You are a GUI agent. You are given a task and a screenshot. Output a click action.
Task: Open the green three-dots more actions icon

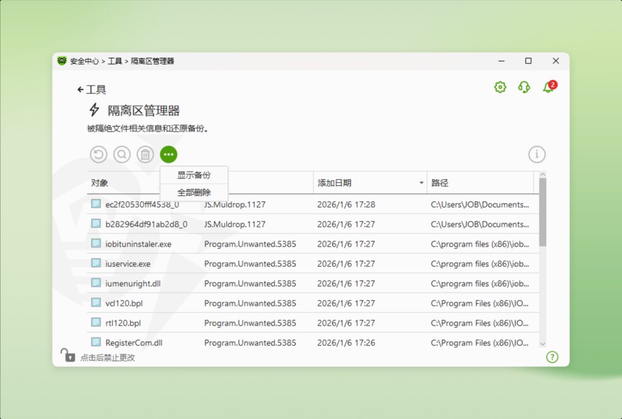click(169, 154)
